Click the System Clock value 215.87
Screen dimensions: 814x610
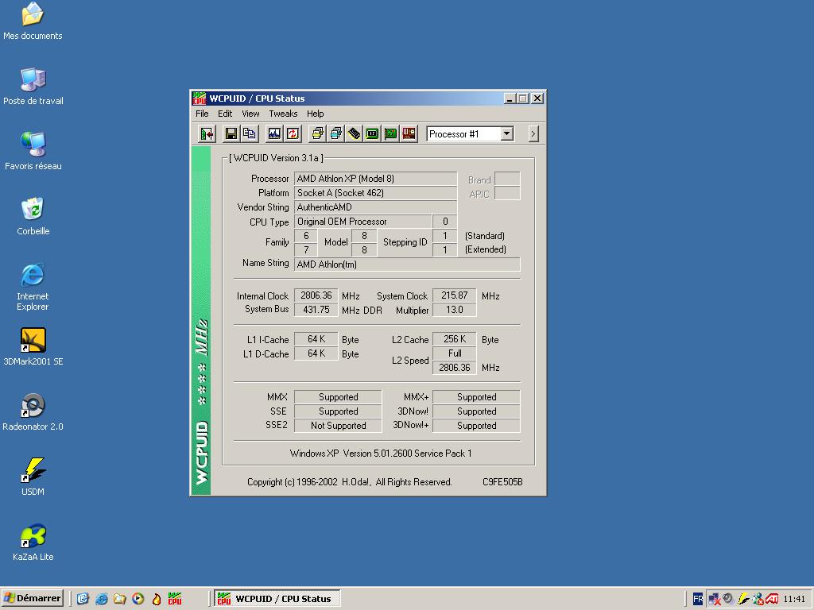click(454, 295)
